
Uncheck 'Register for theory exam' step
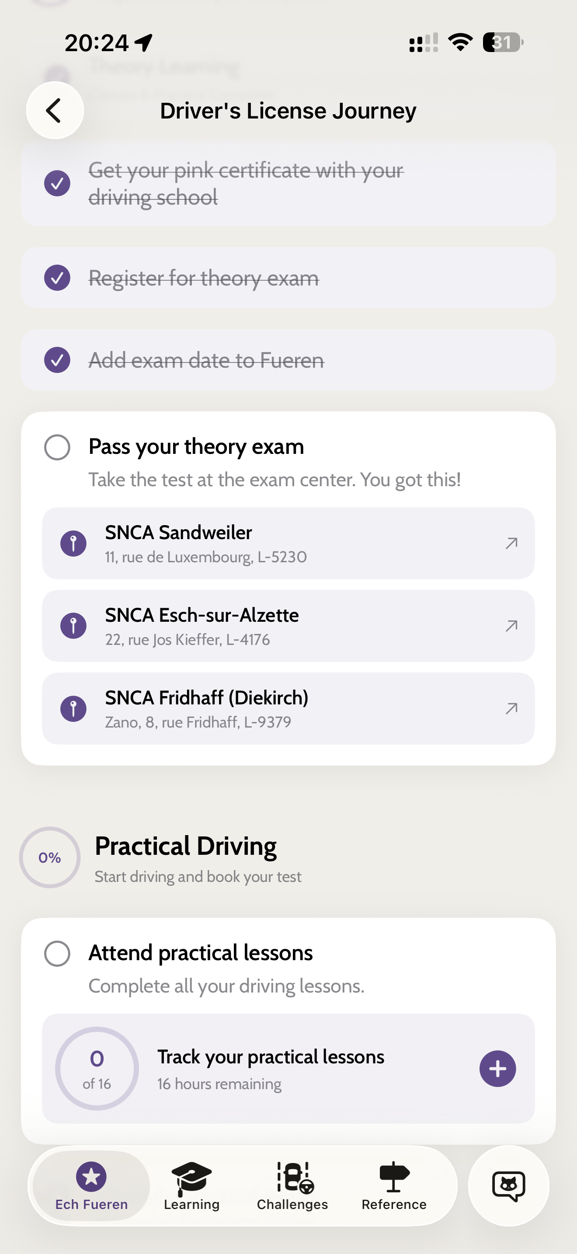click(x=57, y=278)
